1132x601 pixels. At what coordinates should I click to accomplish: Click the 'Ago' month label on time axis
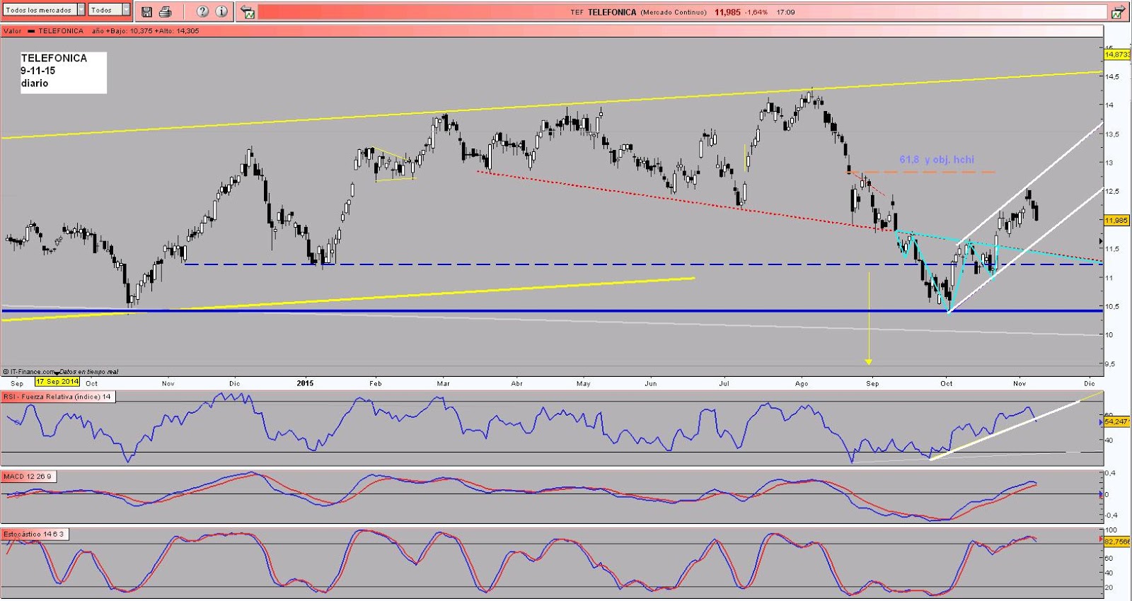(x=802, y=383)
